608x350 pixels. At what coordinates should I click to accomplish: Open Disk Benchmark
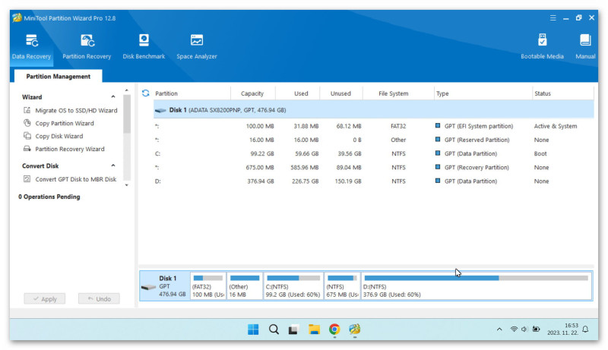(144, 47)
